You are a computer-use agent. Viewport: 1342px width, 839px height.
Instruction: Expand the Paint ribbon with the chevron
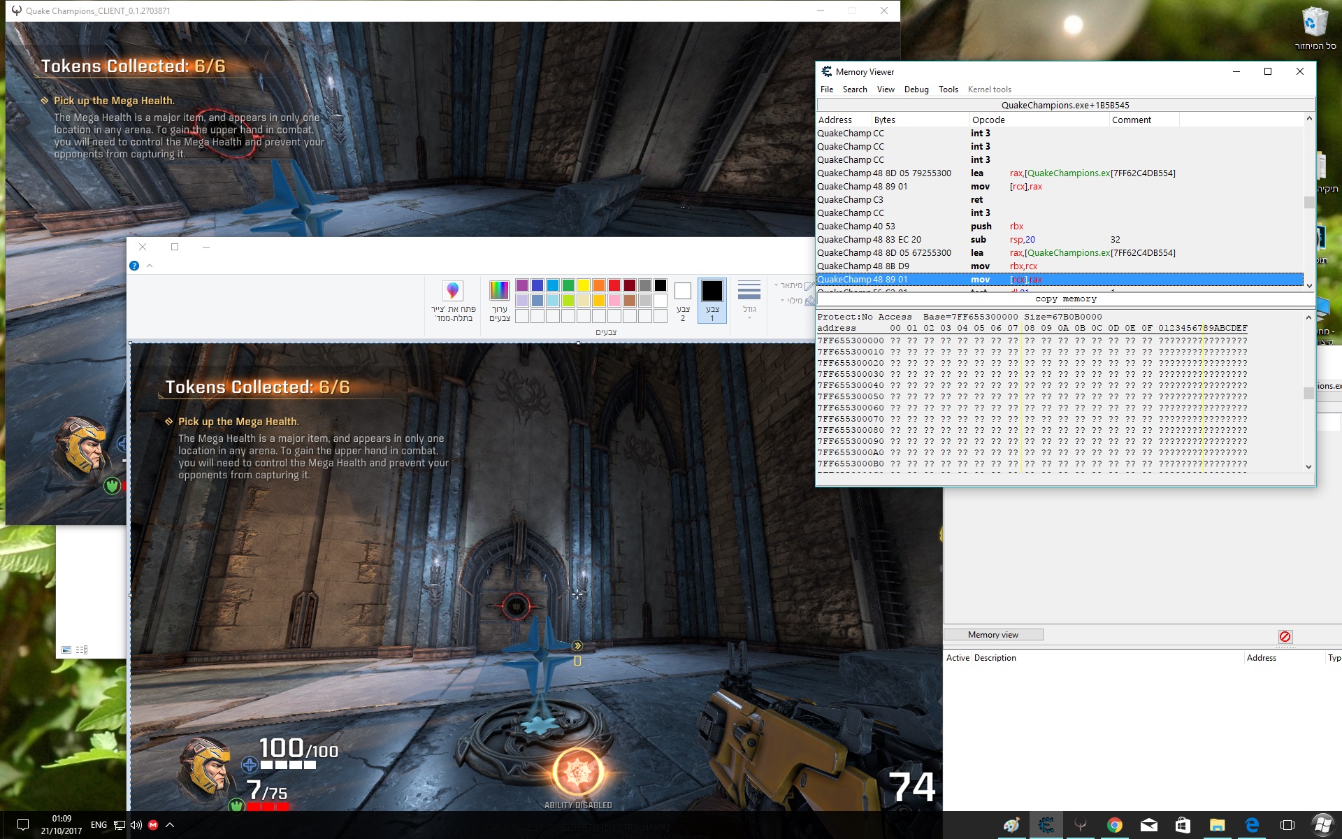(150, 266)
